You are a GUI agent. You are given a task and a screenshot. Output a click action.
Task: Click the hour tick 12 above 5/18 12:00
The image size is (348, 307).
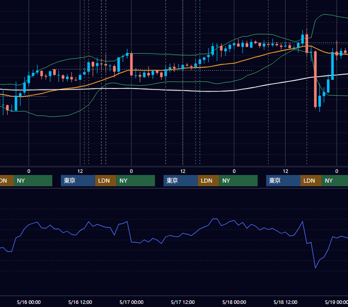pos(286,171)
